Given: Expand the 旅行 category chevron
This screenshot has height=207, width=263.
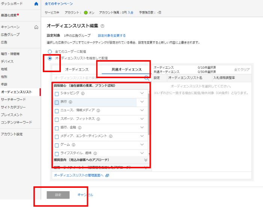Looking at the screenshot, I should point(142,102).
